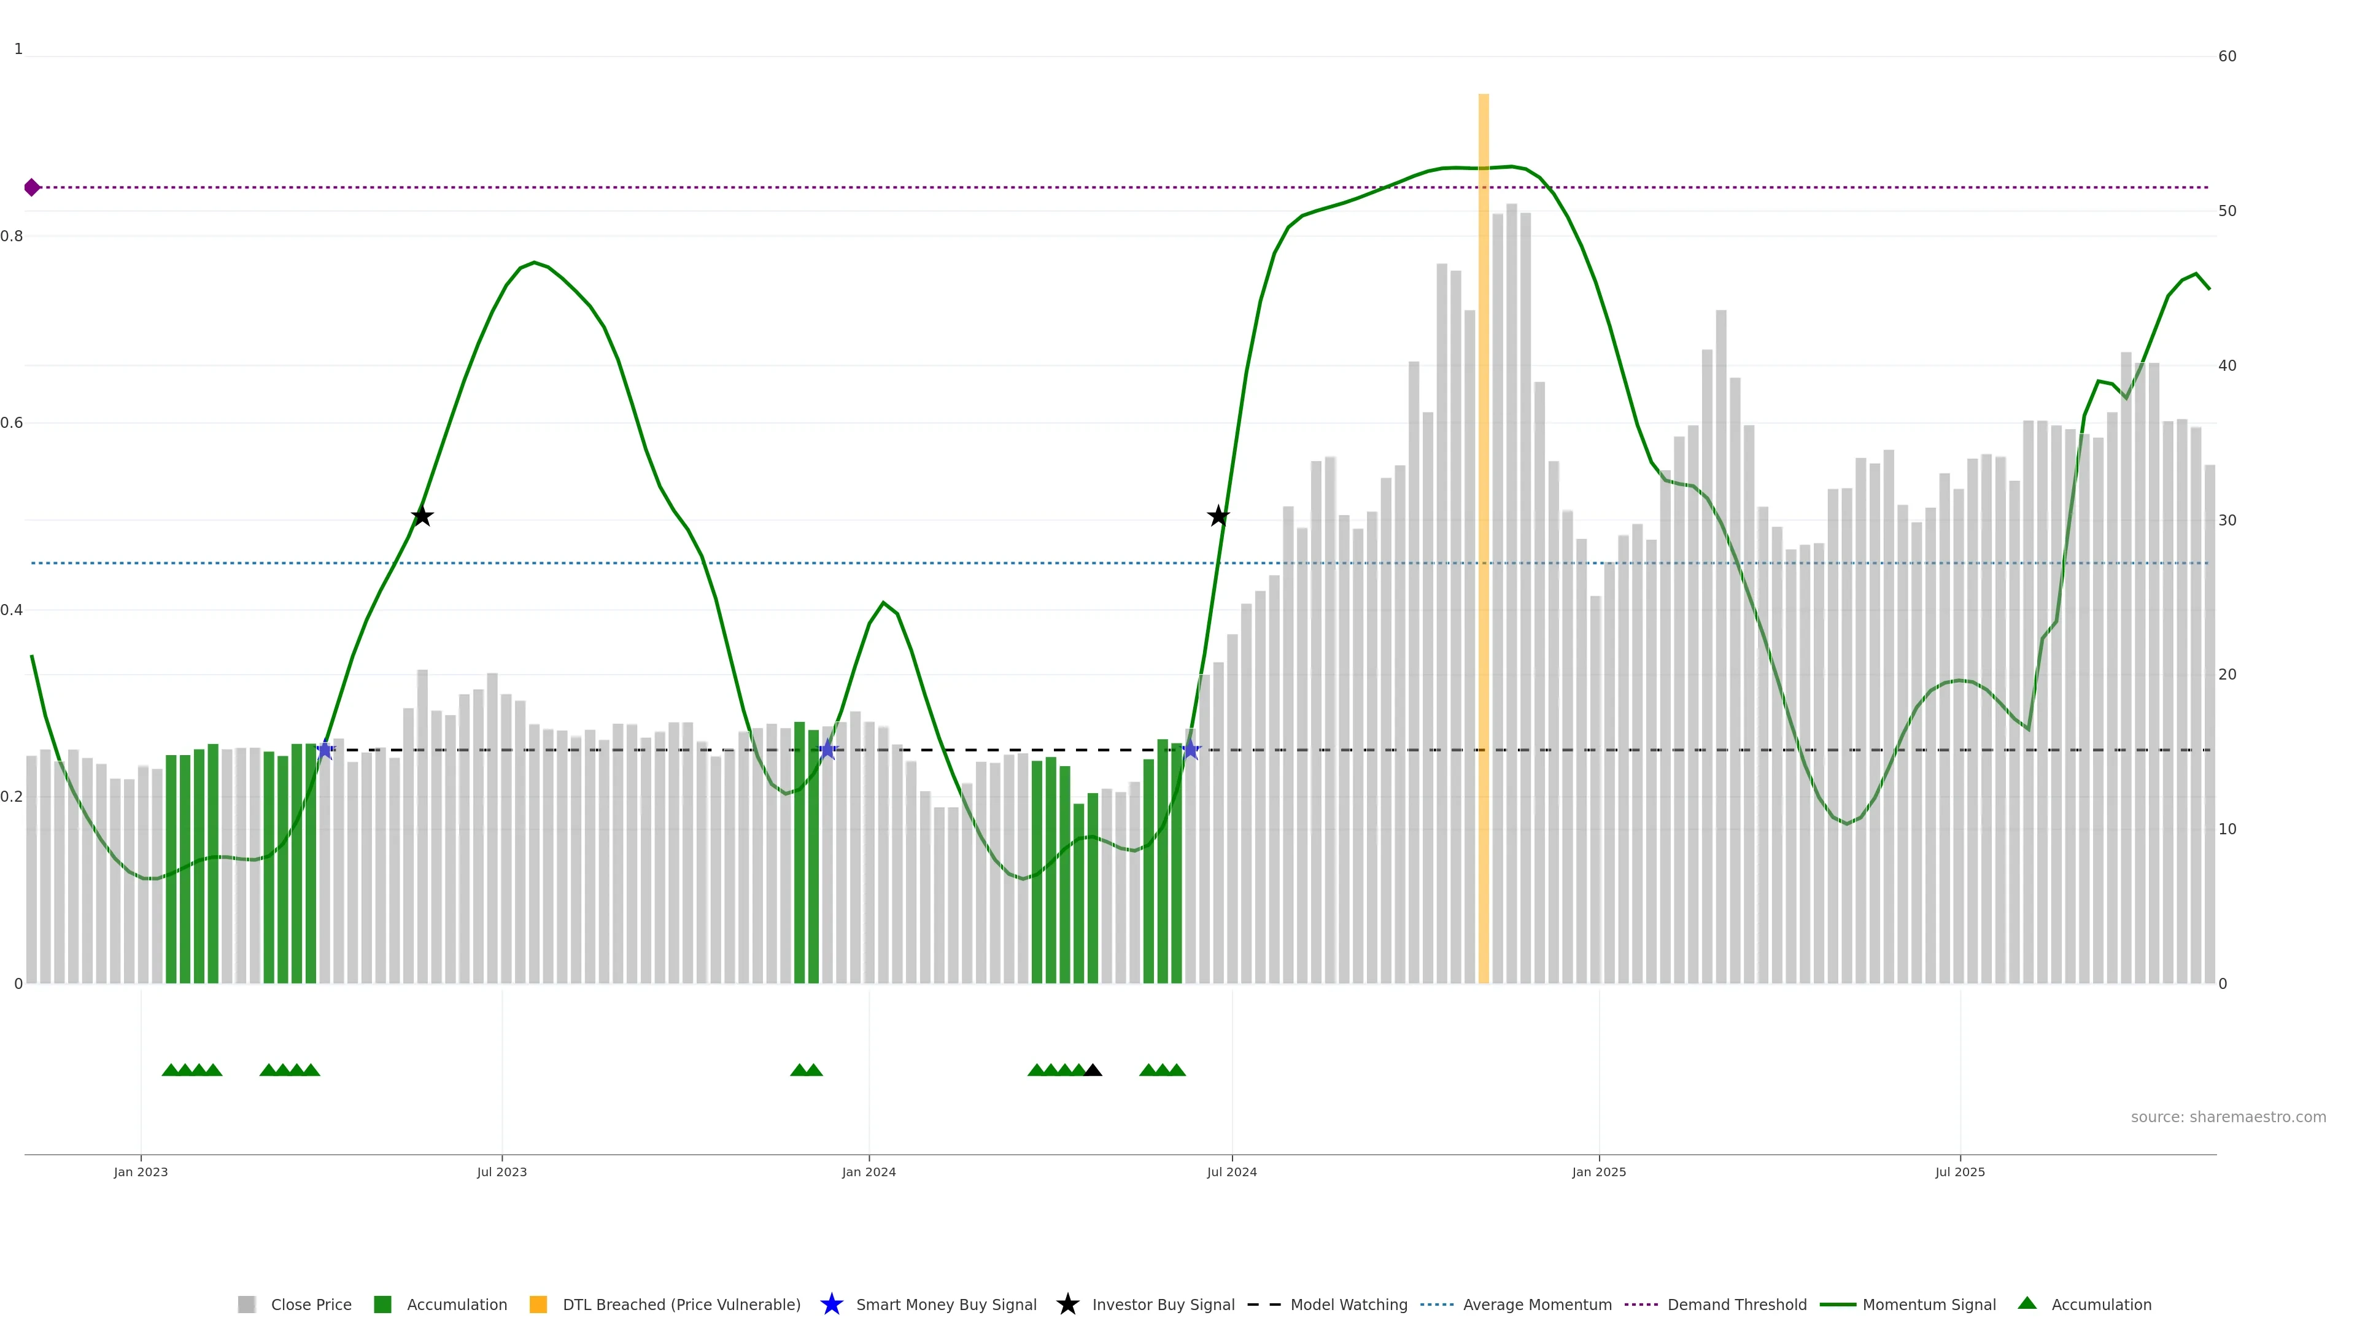
Task: Click the blue Smart Money star near Jan 2024
Action: click(x=828, y=750)
